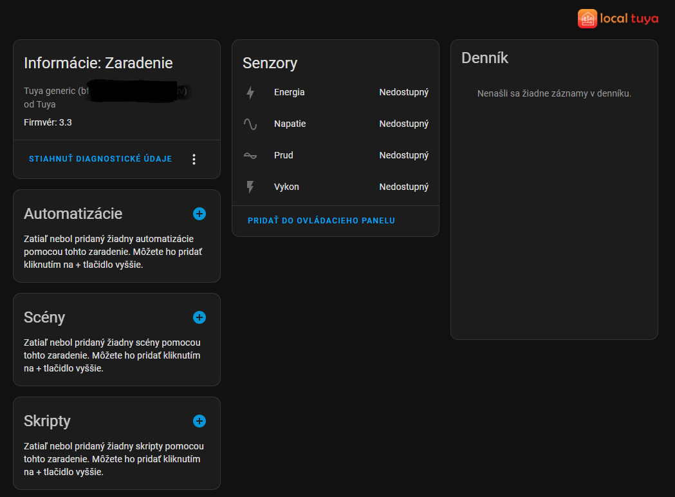Add a new scene with plus icon
The height and width of the screenshot is (497, 675).
[x=199, y=317]
